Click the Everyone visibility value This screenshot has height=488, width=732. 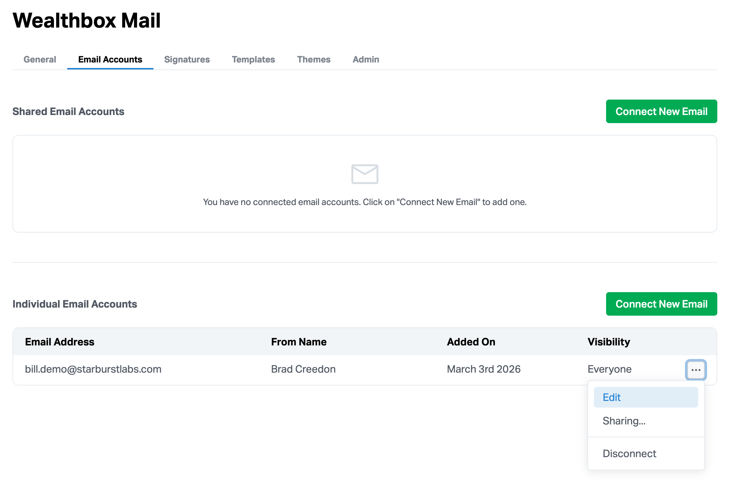coord(609,369)
